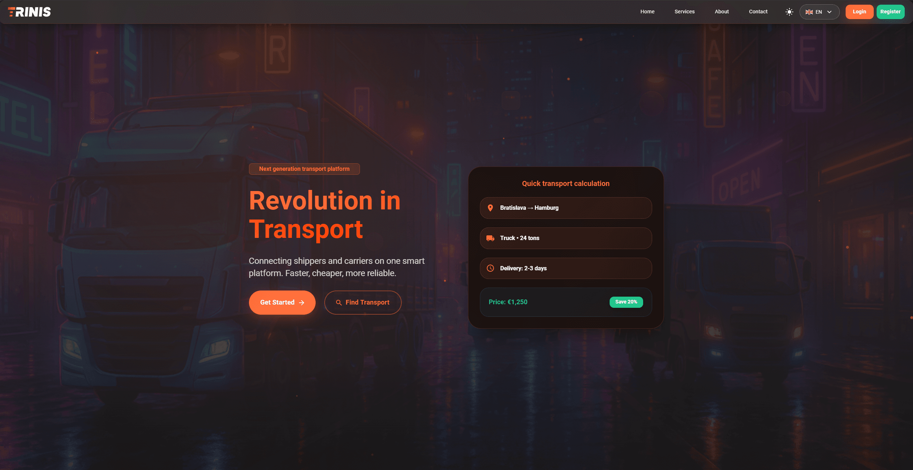Open the About nav link
This screenshot has width=913, height=470.
click(721, 12)
